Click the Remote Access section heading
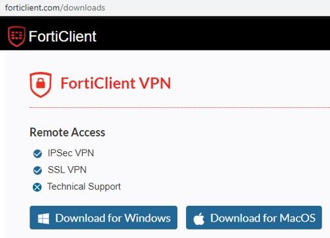This screenshot has width=330, height=238. coord(67,132)
